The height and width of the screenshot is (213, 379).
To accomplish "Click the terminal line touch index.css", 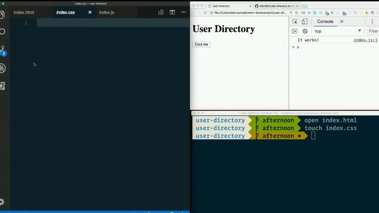I will click(330, 128).
